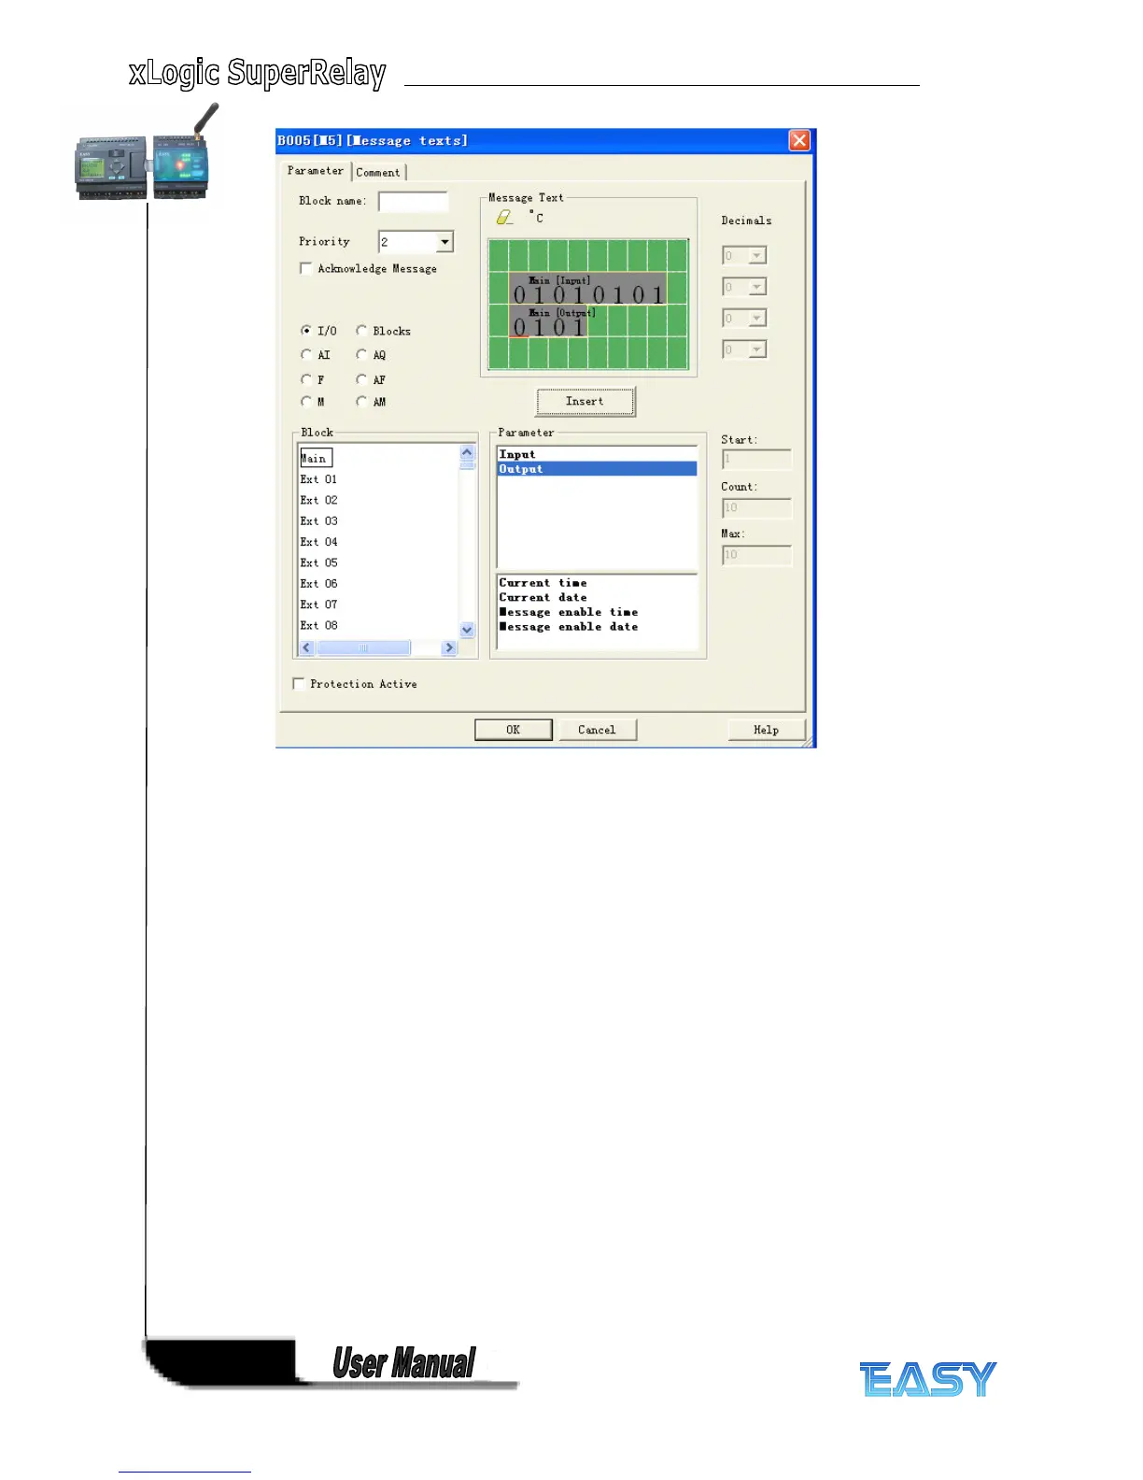This screenshot has width=1143, height=1480.
Task: Open the first Decimals dropdown
Action: [x=757, y=255]
